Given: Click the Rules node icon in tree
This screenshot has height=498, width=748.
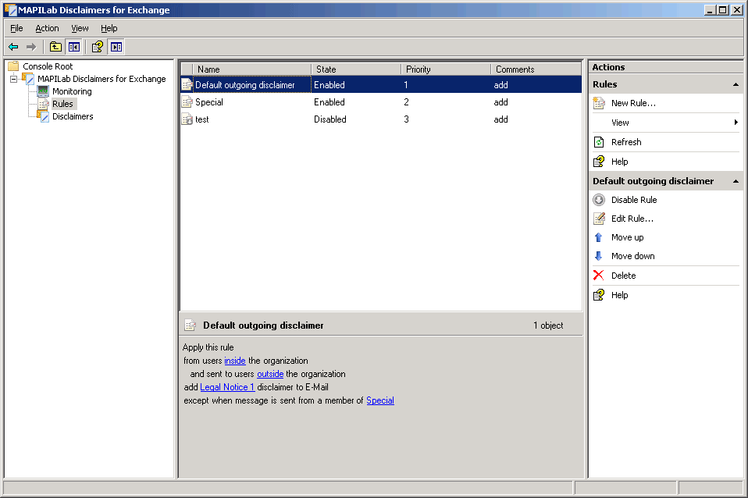Looking at the screenshot, I should point(44,104).
